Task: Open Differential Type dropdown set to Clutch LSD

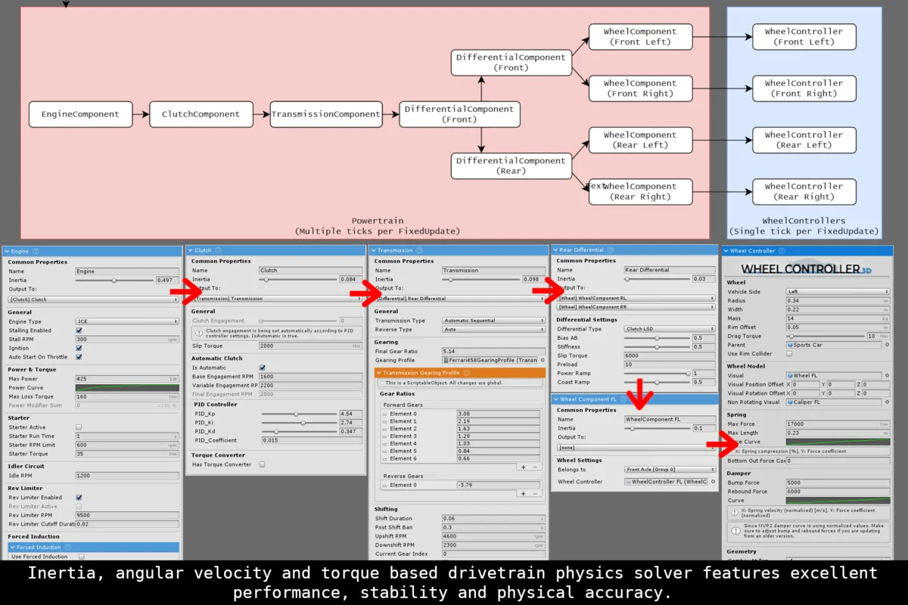Action: [670, 329]
